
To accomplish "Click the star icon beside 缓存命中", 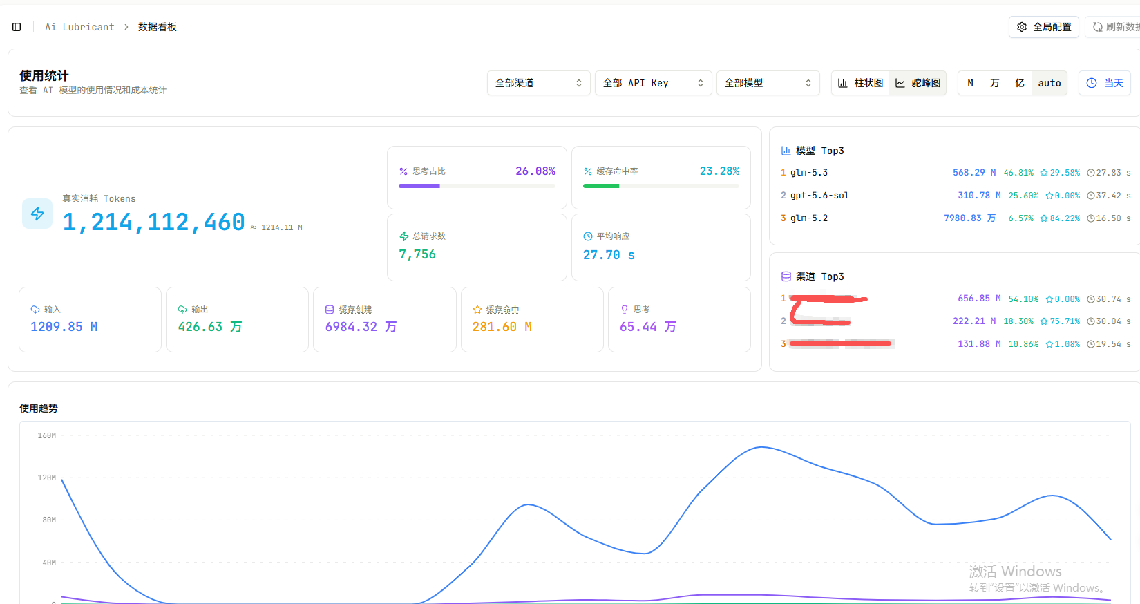I will 477,310.
